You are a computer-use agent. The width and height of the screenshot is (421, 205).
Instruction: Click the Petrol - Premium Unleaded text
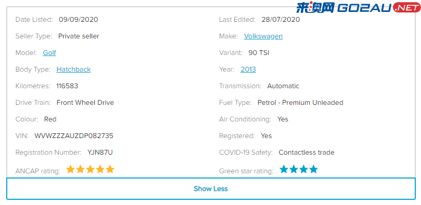point(300,103)
